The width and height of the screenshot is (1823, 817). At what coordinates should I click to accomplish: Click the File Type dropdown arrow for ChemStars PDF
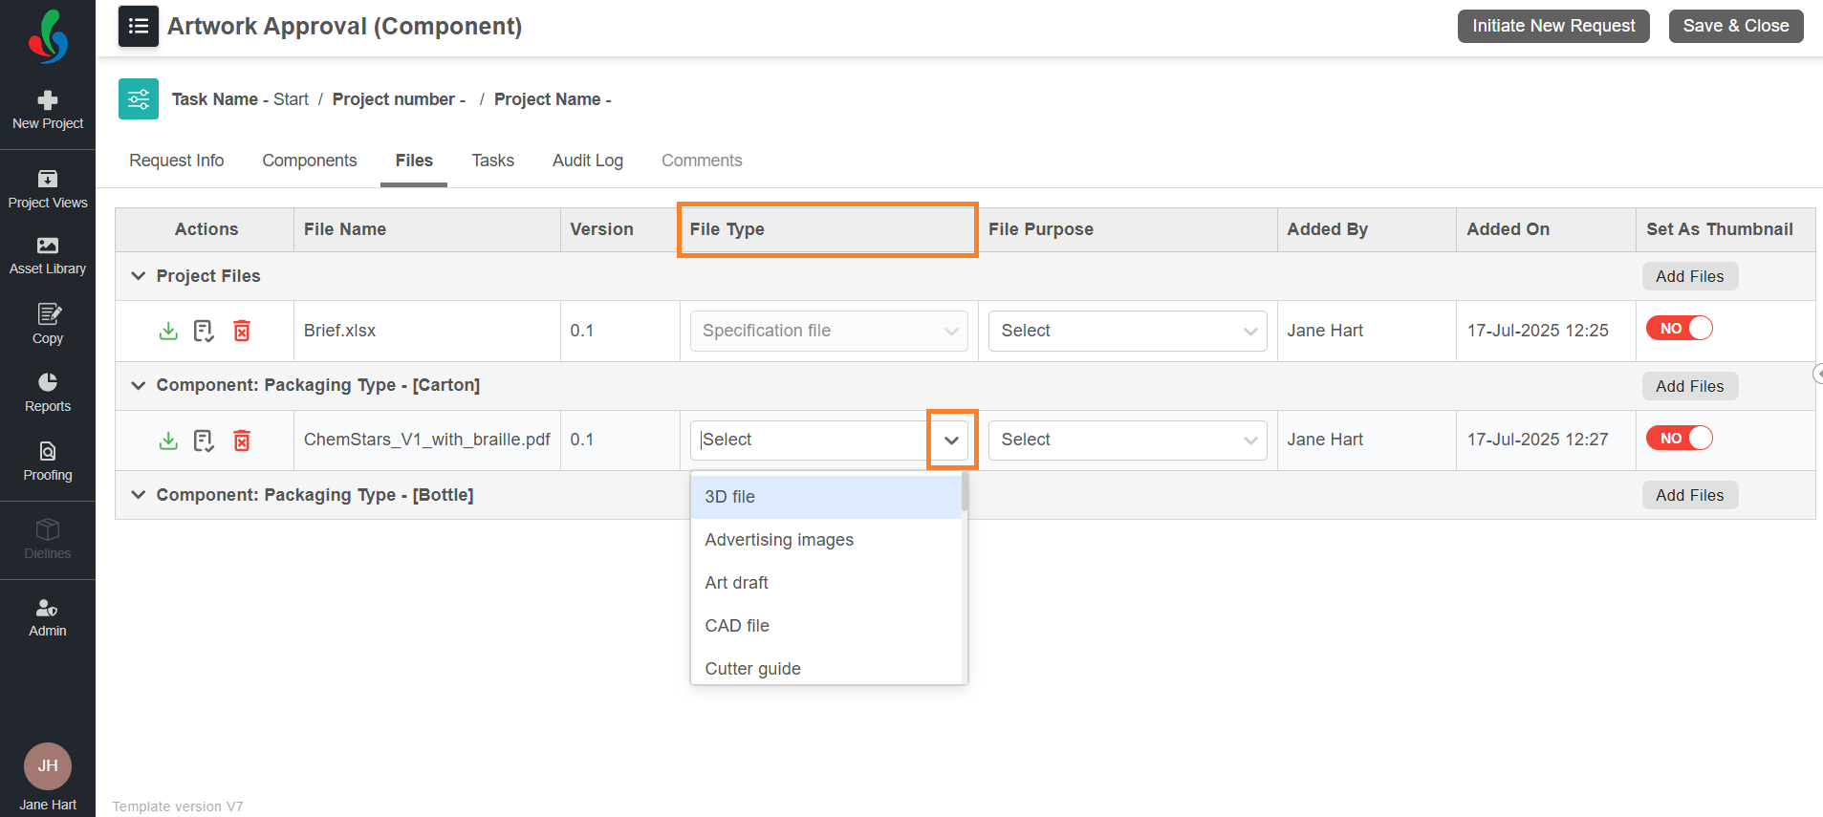point(951,440)
